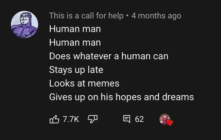Click the word "dreams" in the comment
The height and width of the screenshot is (140, 221).
(x=178, y=97)
